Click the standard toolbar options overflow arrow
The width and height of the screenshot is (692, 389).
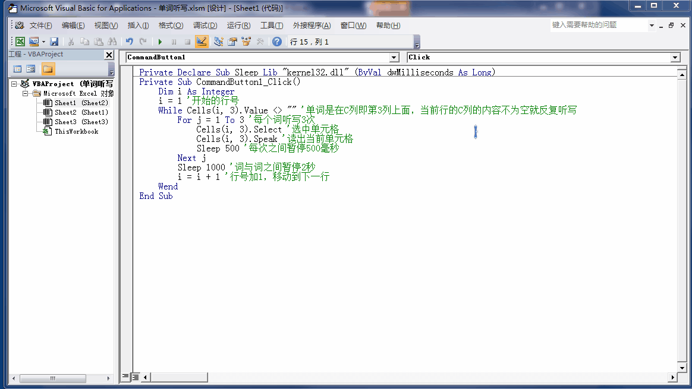[x=417, y=42]
